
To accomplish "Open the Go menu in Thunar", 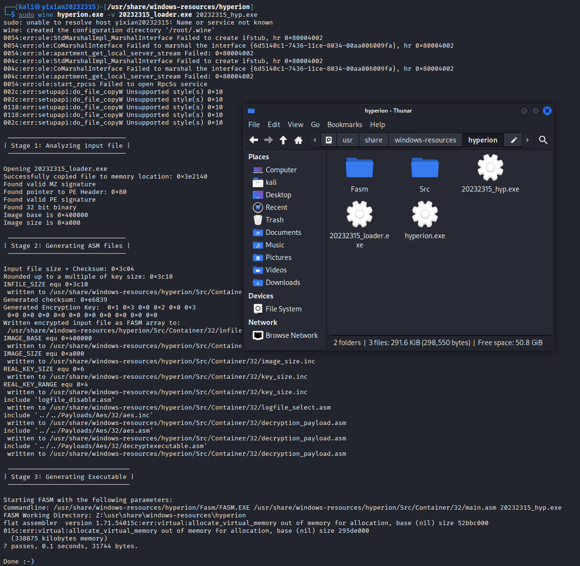I will coord(315,125).
